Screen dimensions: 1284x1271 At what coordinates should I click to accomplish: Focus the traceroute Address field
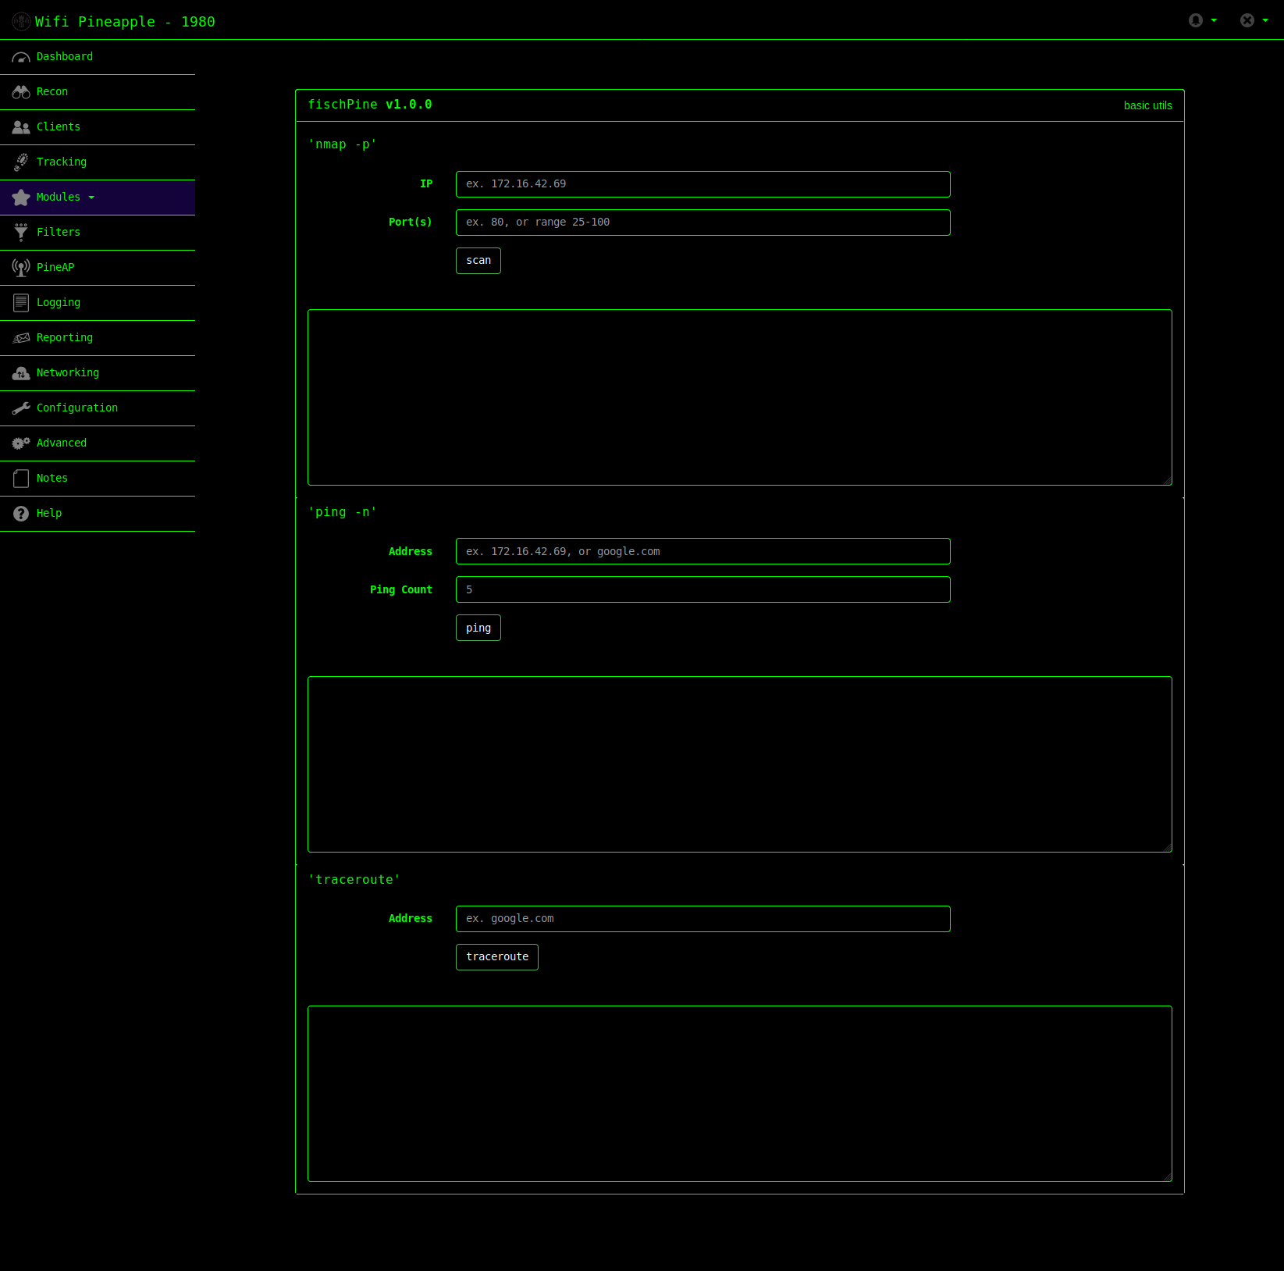703,919
